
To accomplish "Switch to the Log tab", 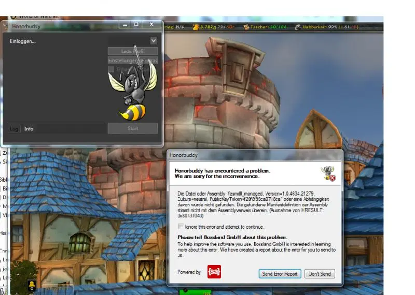I will [14, 129].
